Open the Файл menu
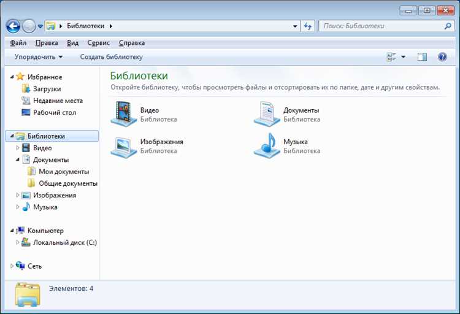 coord(18,43)
